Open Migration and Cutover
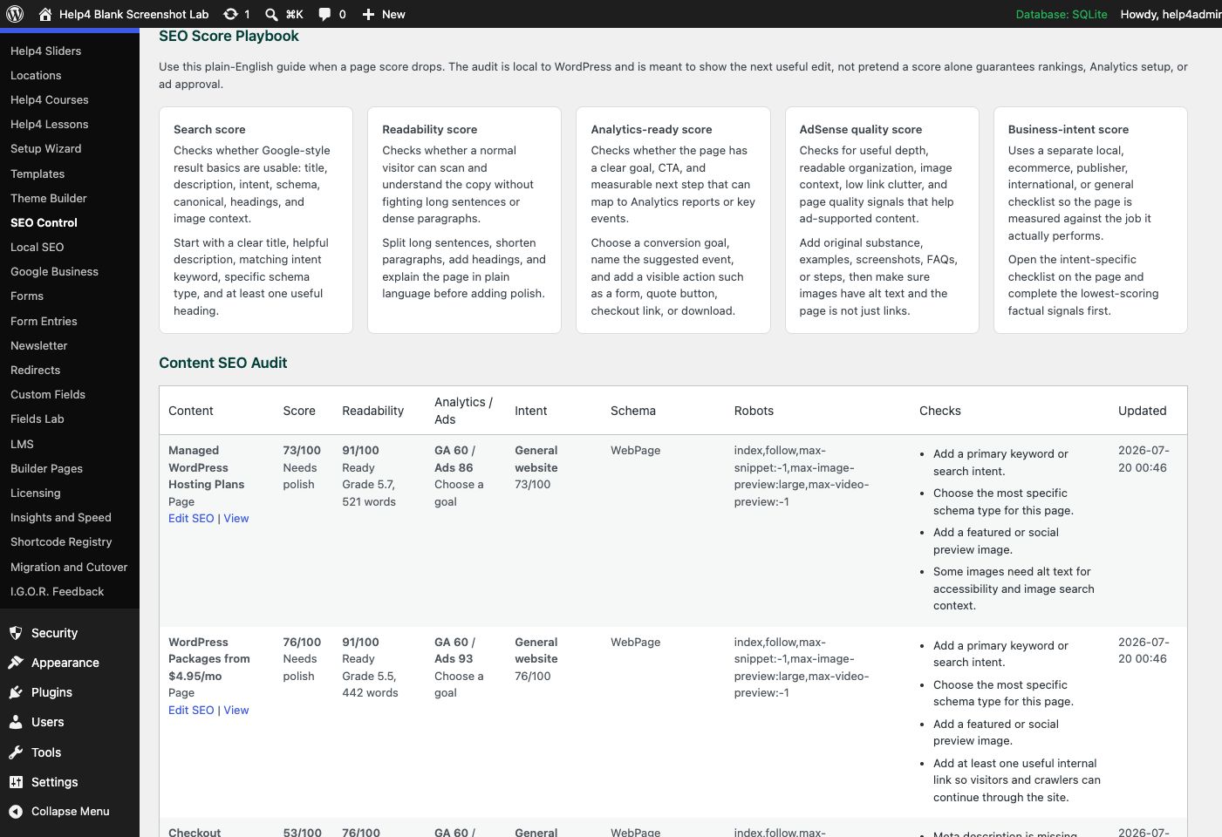 [x=70, y=567]
